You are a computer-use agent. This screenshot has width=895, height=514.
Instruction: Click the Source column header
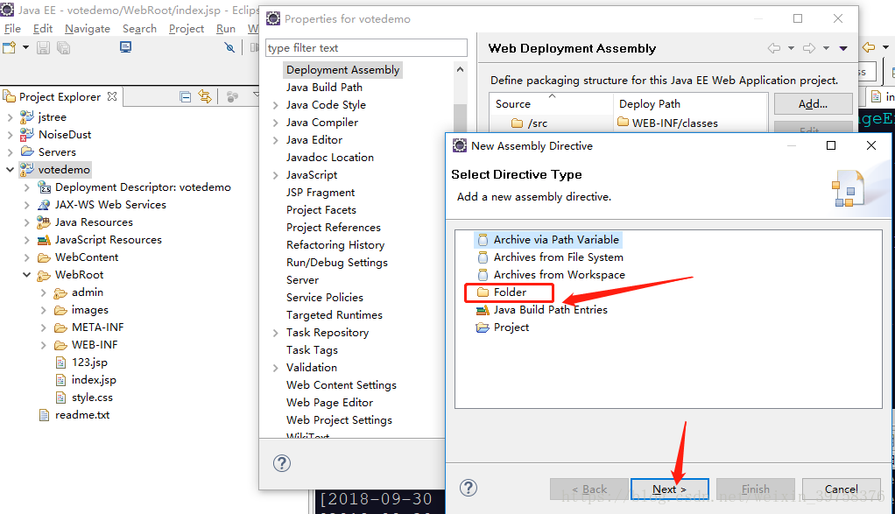click(x=552, y=104)
